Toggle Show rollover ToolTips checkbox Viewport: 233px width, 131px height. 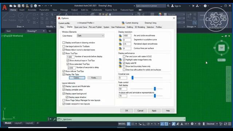tap(64, 71)
